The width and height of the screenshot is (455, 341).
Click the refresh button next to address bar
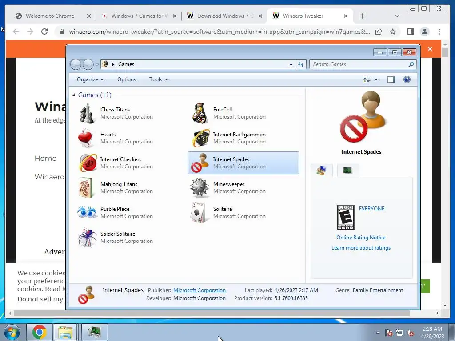(301, 64)
